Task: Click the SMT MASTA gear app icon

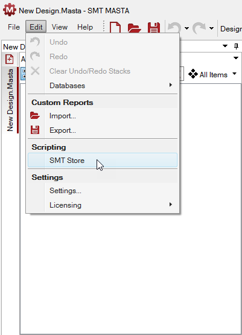Action: point(9,10)
